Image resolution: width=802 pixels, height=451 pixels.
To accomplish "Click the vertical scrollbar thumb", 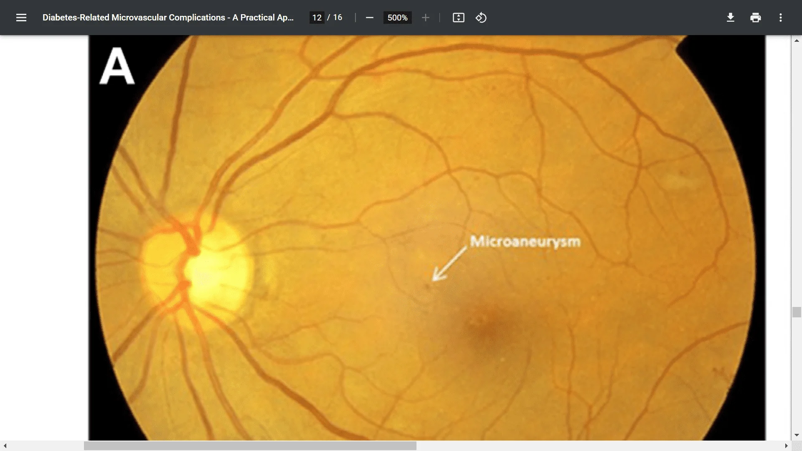I will 797,312.
